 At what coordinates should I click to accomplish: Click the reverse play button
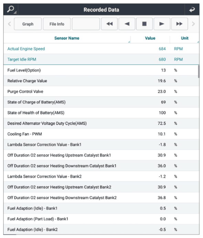pyautogui.click(x=127, y=24)
